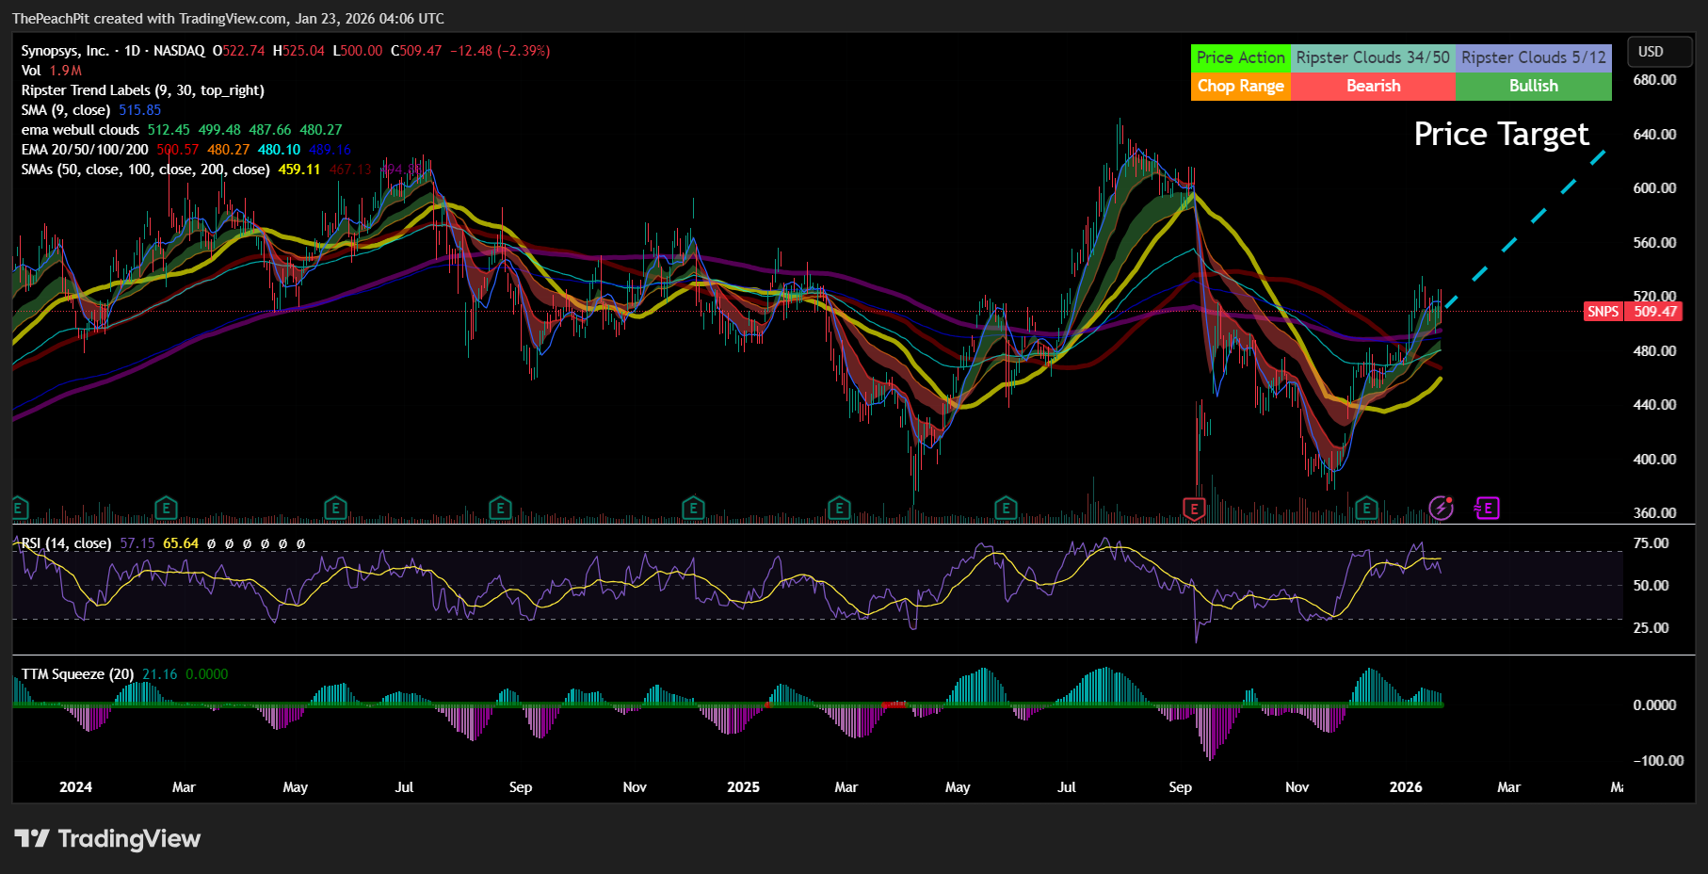Open the magenta upcoming estimated earnings marker
The width and height of the screenshot is (1708, 874).
point(1487,509)
